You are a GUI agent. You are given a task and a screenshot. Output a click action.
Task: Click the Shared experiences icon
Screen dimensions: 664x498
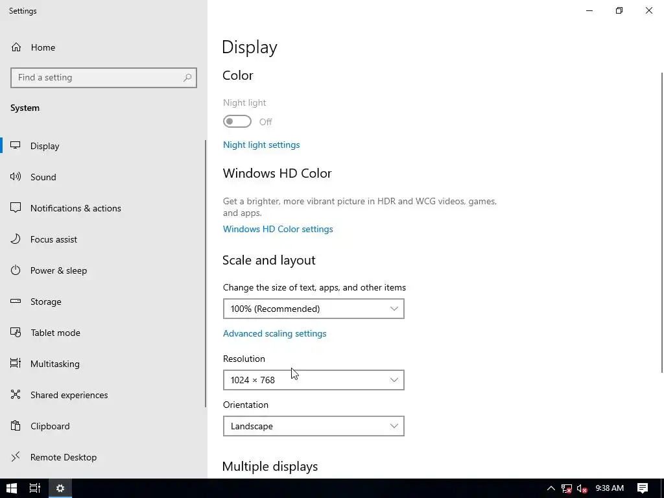click(x=16, y=395)
